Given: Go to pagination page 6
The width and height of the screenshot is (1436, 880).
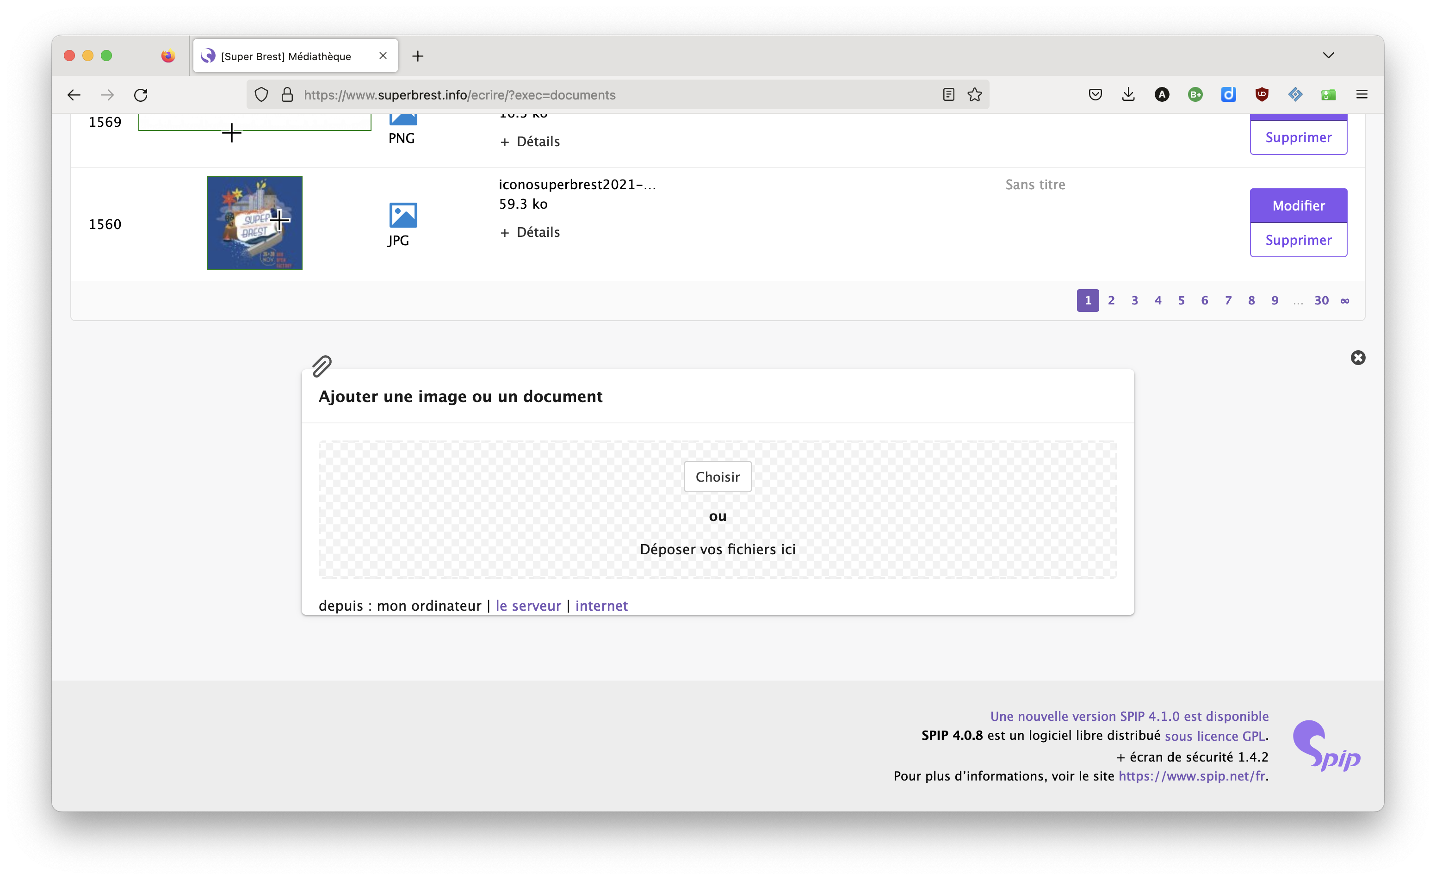Looking at the screenshot, I should coord(1204,300).
